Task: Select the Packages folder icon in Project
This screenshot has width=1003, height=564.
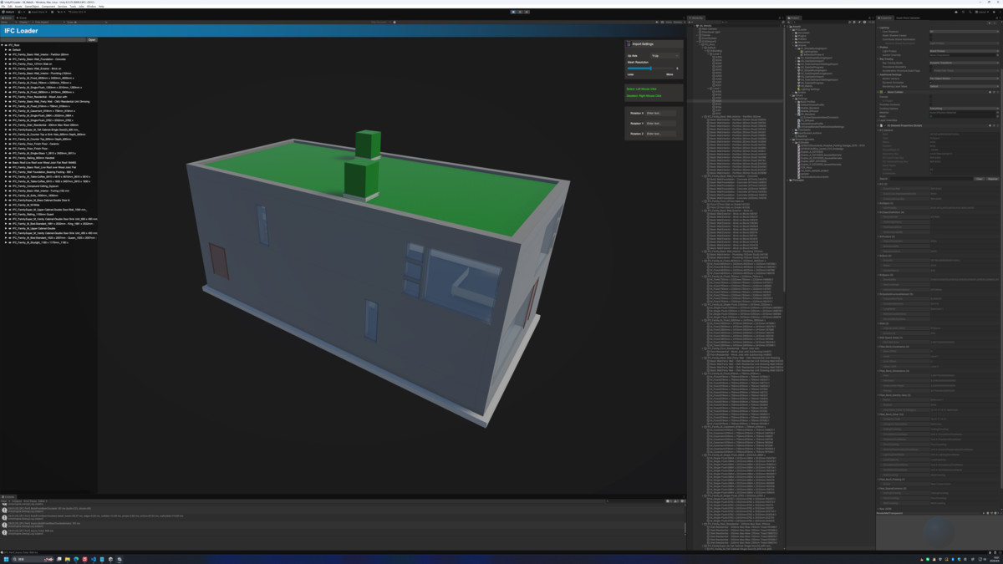Action: point(791,180)
